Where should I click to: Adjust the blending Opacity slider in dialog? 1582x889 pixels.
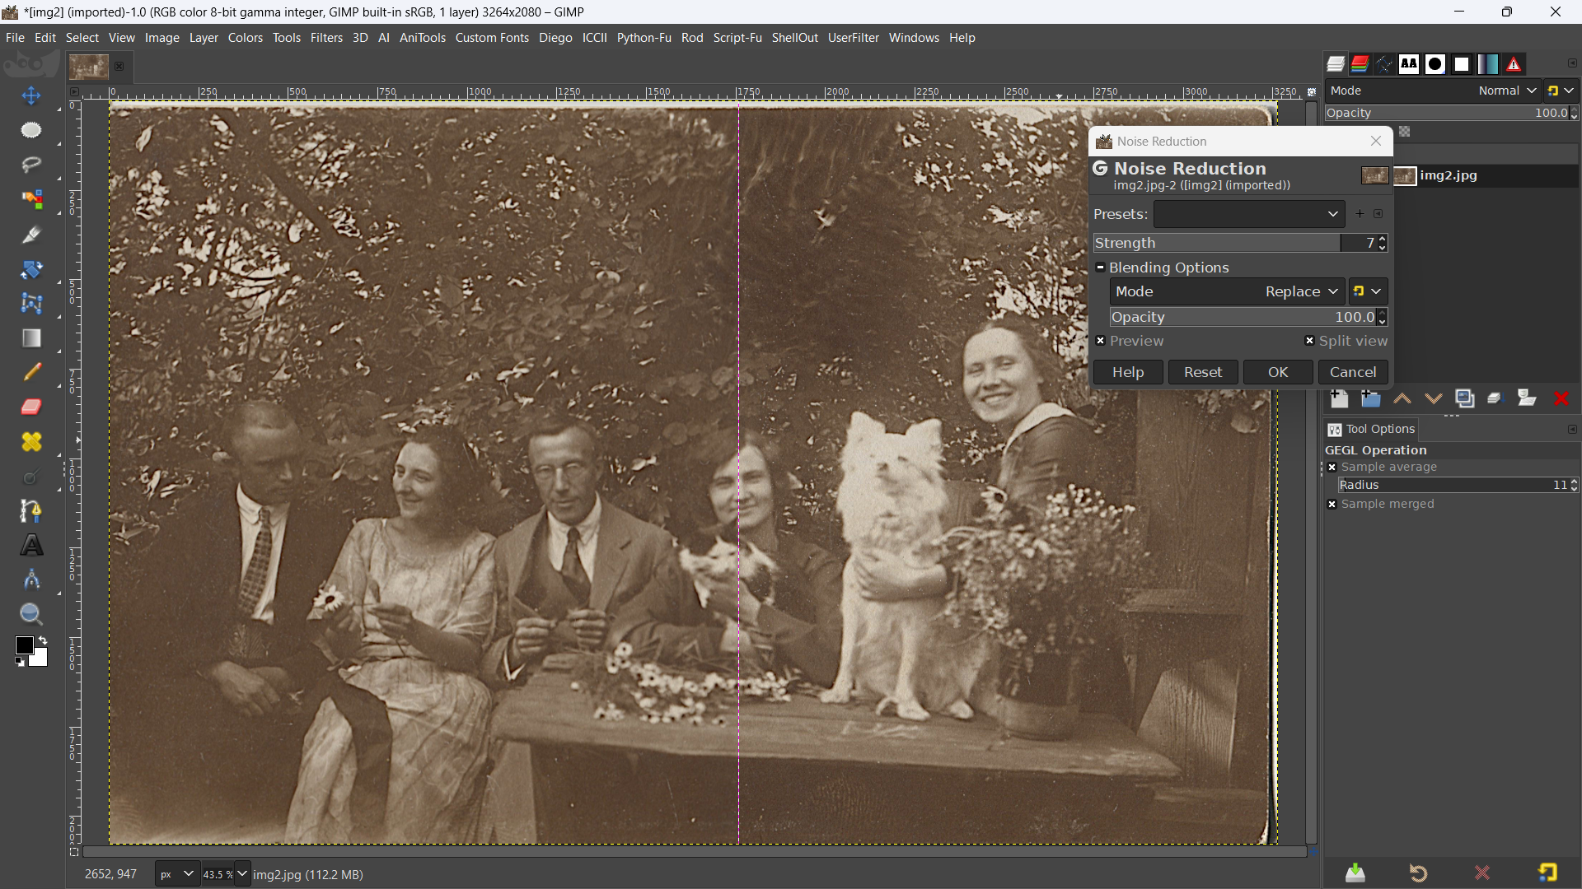(x=1243, y=317)
